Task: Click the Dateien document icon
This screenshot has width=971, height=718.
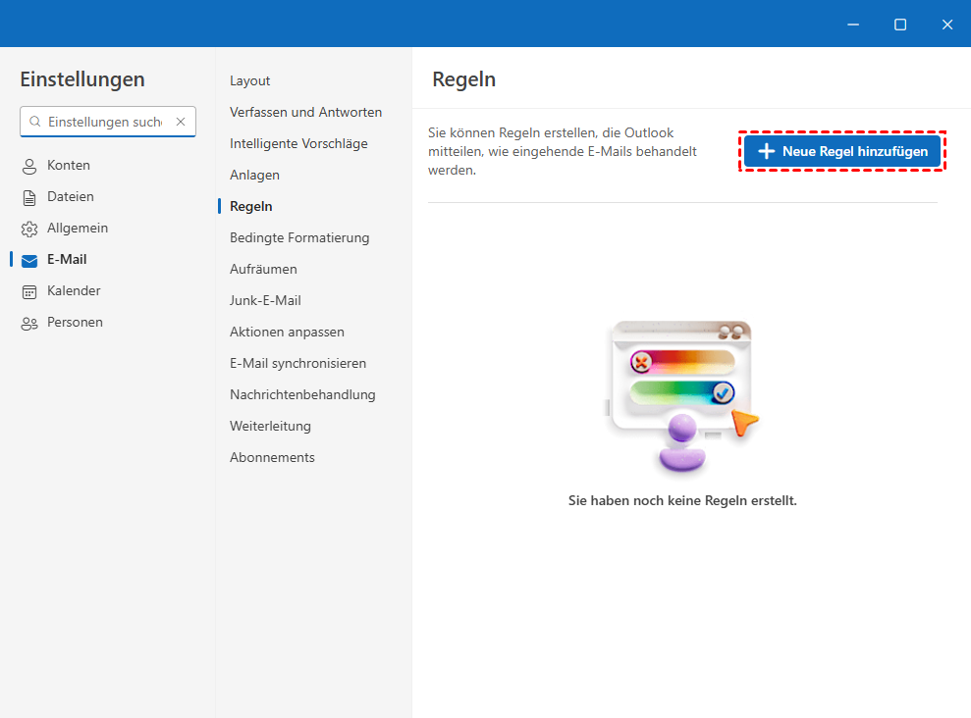Action: [29, 197]
